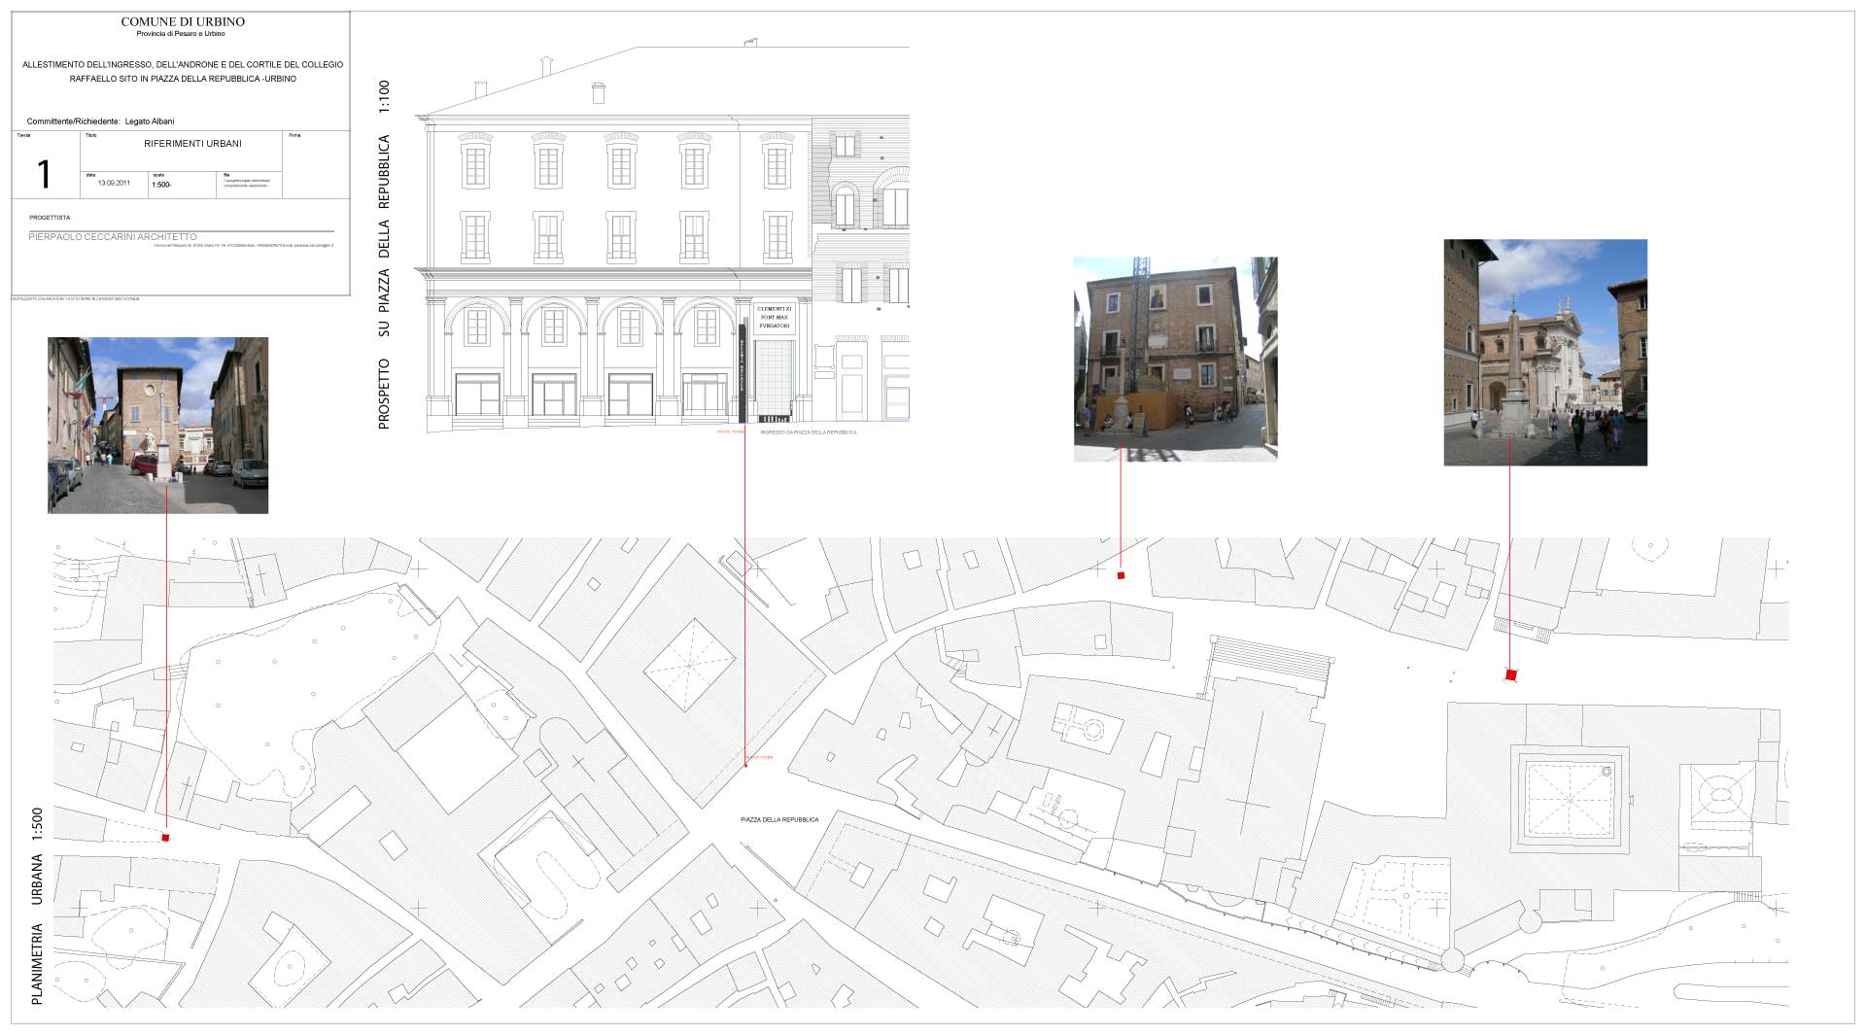The image size is (1866, 1035).
Task: Click the COMUNE DI URBINO heading
Action: (183, 21)
